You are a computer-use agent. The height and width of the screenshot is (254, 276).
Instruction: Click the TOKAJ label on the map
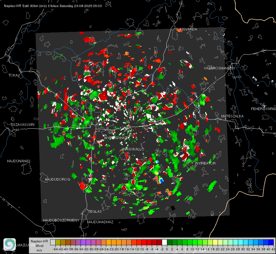(14, 75)
